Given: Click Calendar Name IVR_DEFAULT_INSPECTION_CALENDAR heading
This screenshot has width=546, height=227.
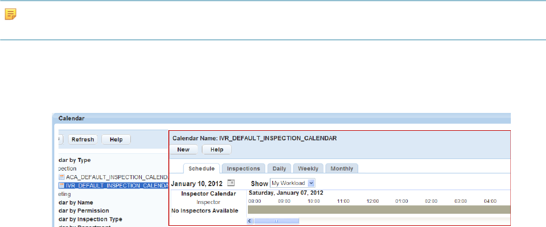Looking at the screenshot, I should [254, 138].
